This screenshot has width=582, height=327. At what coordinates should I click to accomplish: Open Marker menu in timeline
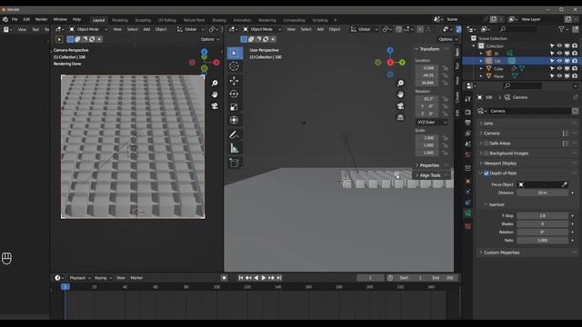136,278
